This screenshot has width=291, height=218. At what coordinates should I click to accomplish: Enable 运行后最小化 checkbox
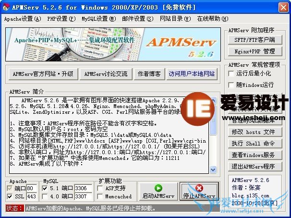(231, 73)
